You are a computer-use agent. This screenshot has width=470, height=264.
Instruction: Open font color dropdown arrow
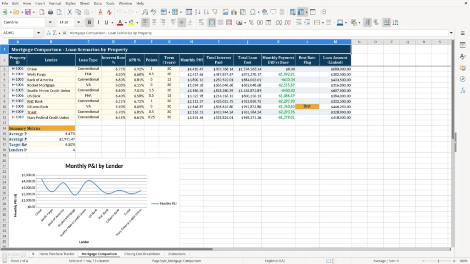coord(126,23)
